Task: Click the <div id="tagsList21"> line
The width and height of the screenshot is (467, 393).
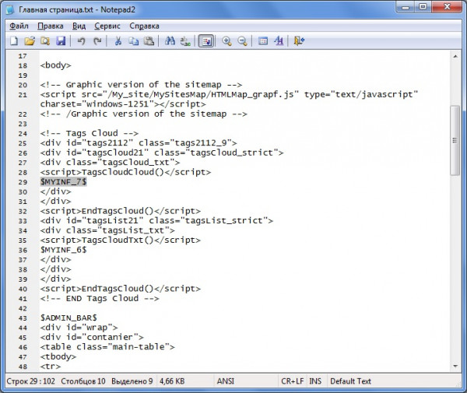Action: click(x=156, y=220)
